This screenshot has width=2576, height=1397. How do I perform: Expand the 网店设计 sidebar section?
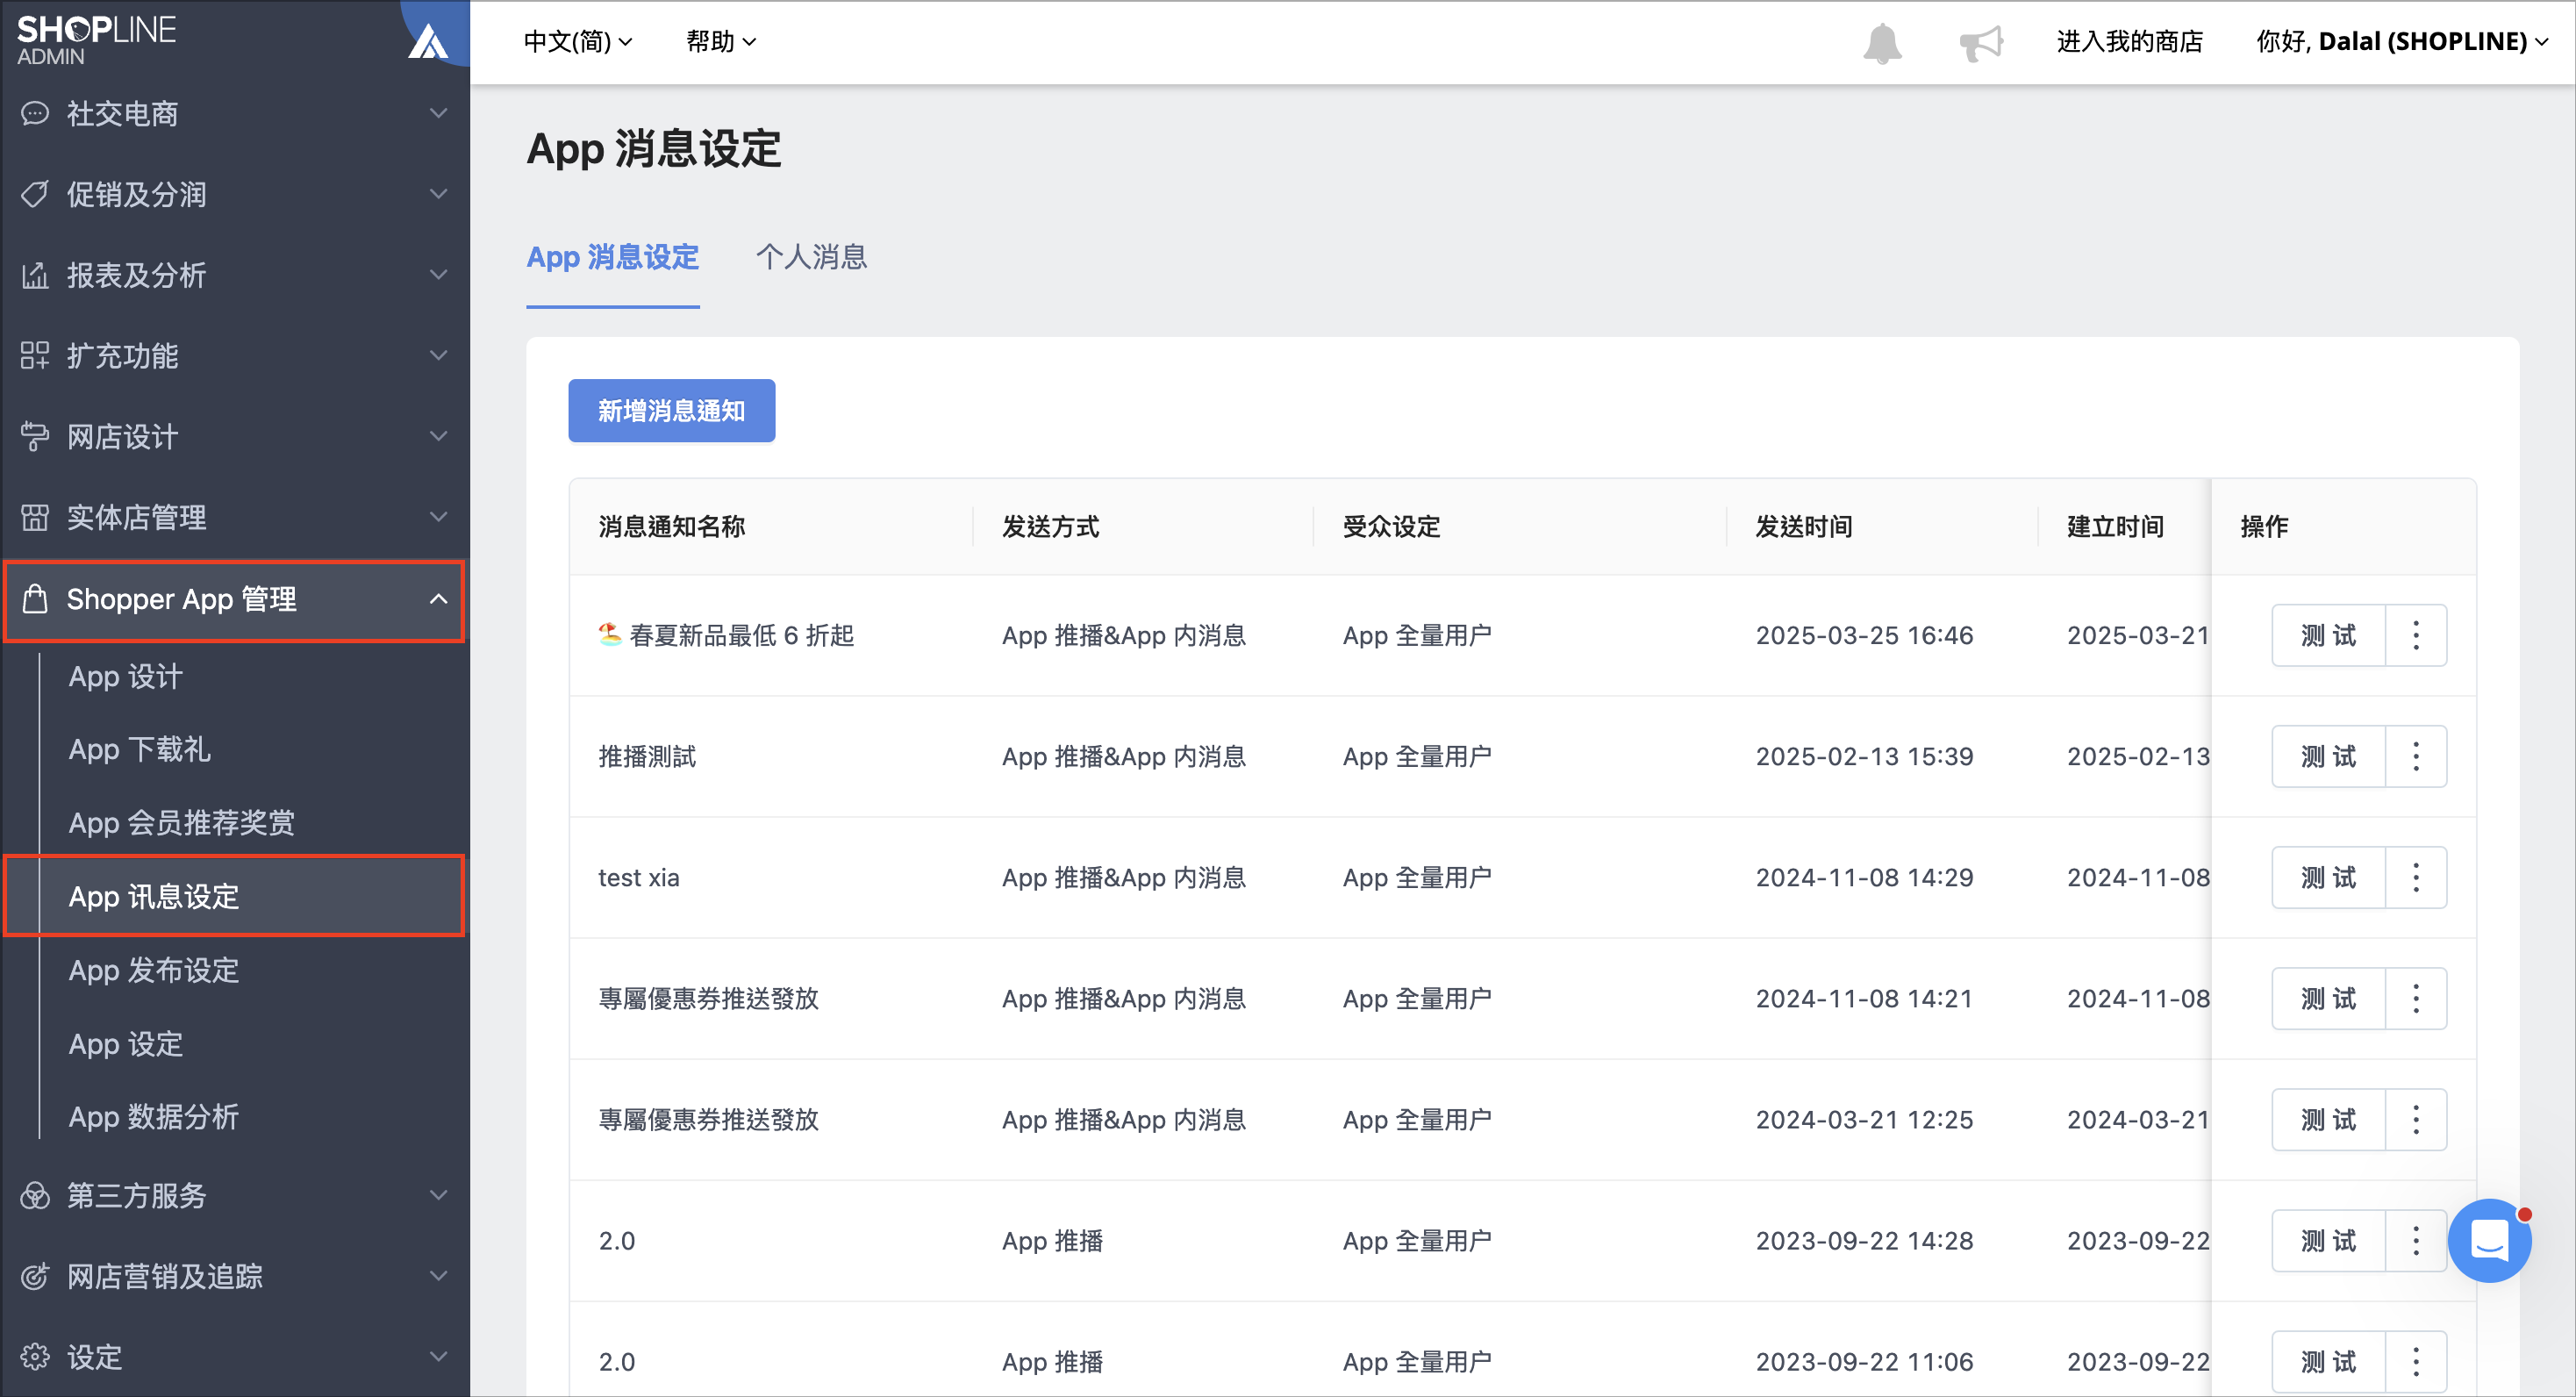click(x=437, y=436)
